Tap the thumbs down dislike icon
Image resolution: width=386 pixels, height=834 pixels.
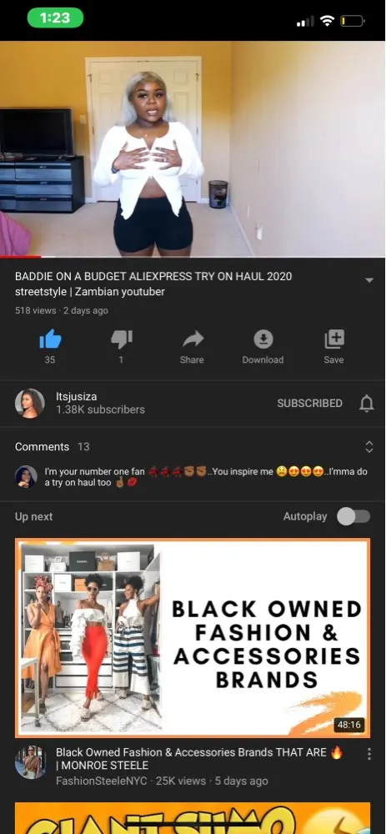click(x=121, y=339)
